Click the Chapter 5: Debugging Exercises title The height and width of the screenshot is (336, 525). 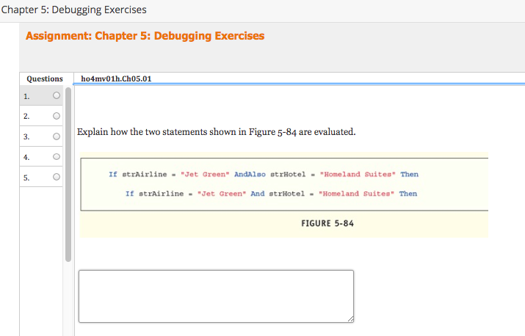point(73,10)
